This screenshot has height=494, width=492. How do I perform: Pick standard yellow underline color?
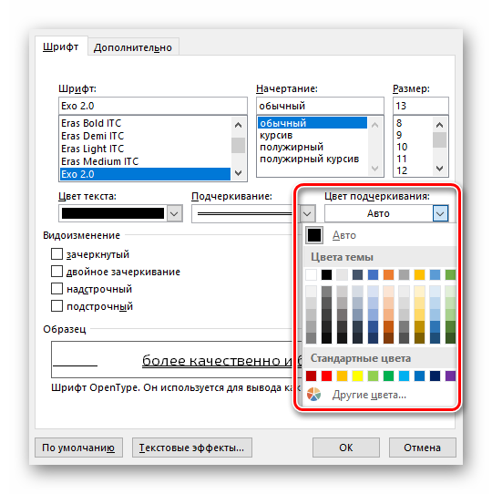click(357, 376)
